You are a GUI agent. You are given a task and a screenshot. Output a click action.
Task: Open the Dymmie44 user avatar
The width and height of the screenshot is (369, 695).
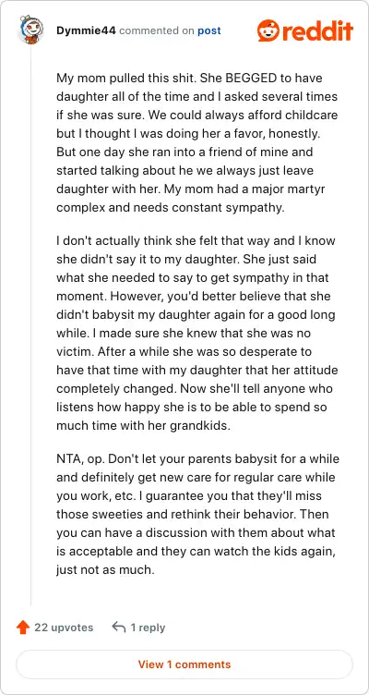coord(31,30)
